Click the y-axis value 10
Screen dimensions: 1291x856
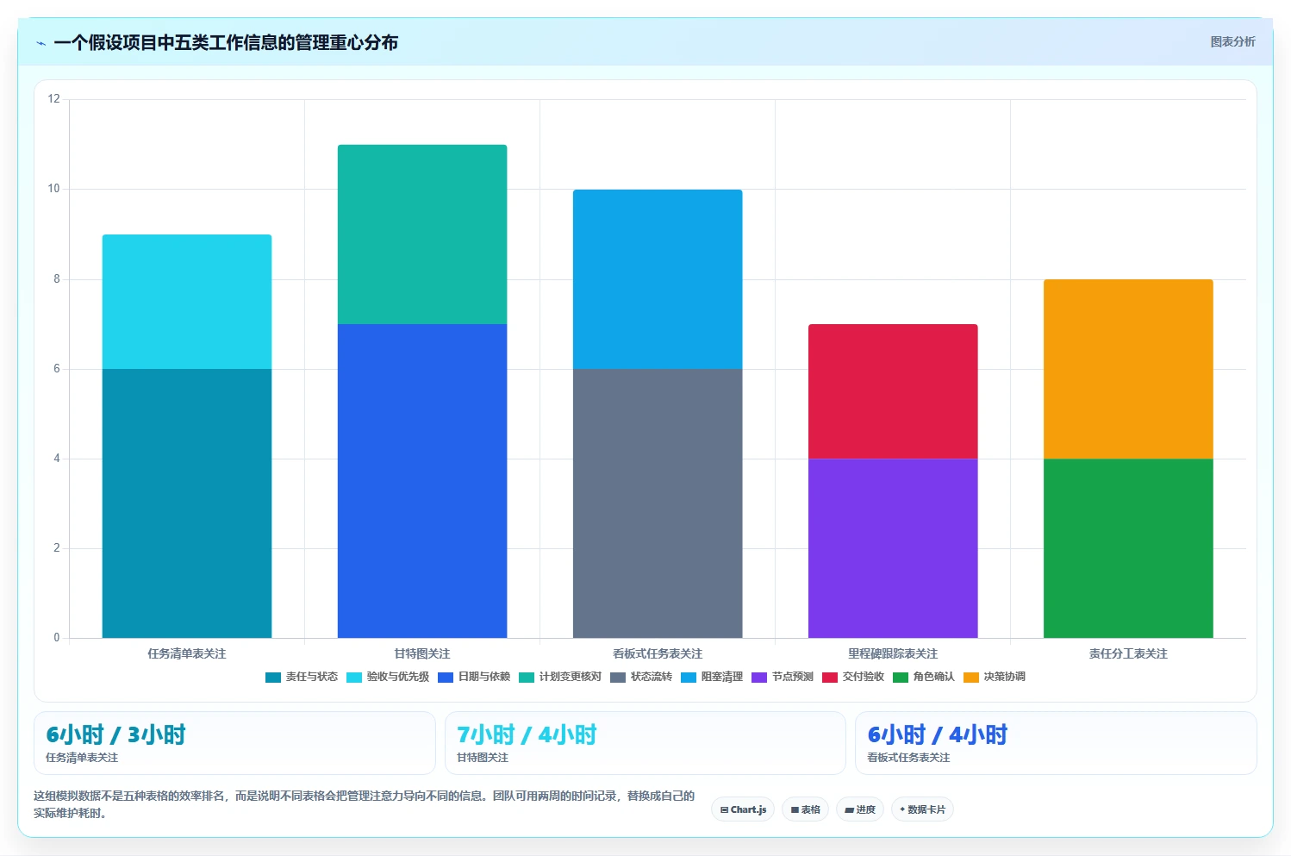pyautogui.click(x=54, y=189)
